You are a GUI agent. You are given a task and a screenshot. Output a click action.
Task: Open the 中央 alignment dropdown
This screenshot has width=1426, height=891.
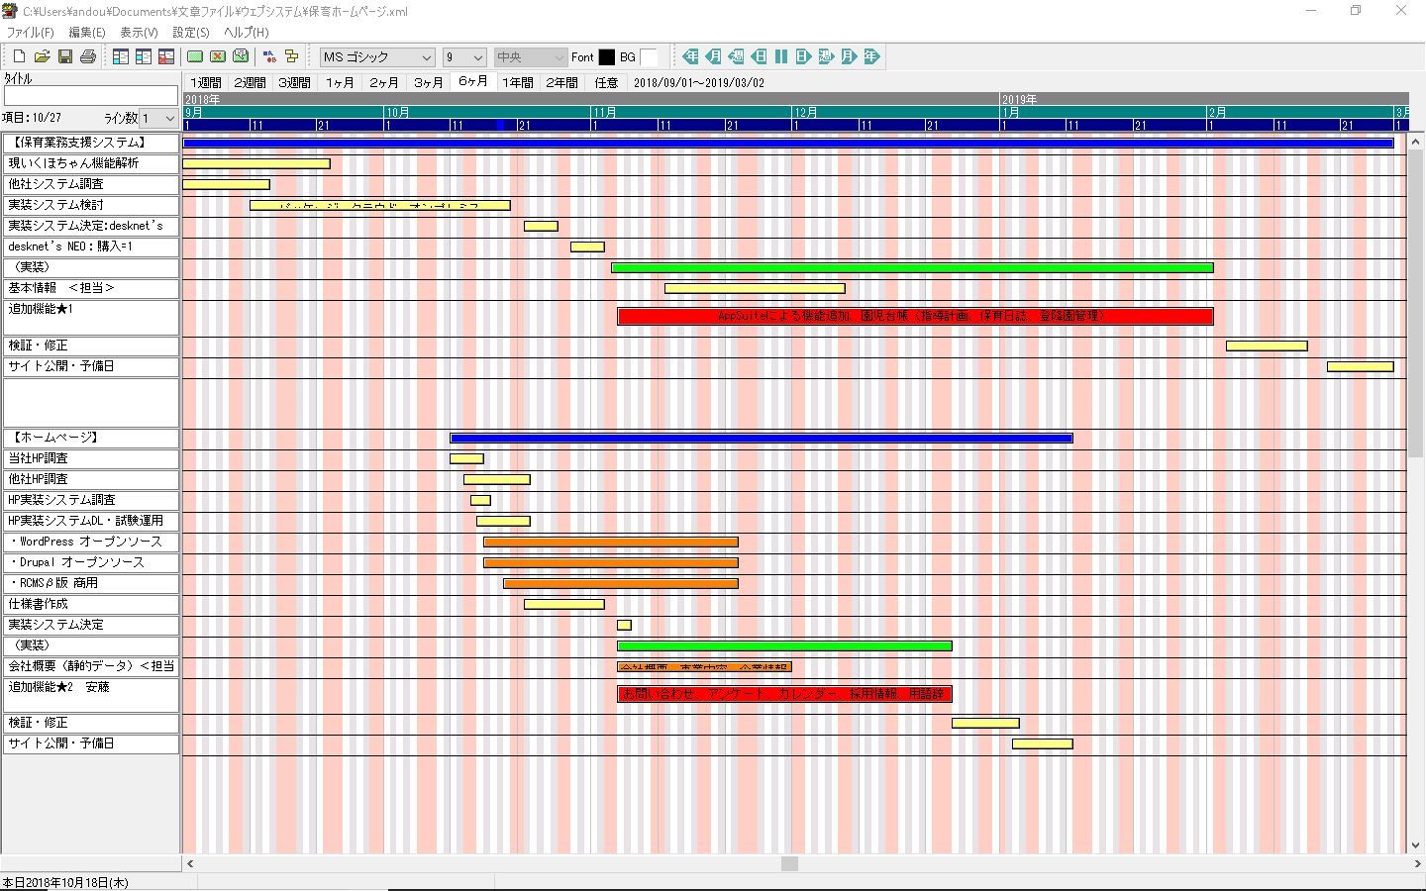click(x=530, y=57)
